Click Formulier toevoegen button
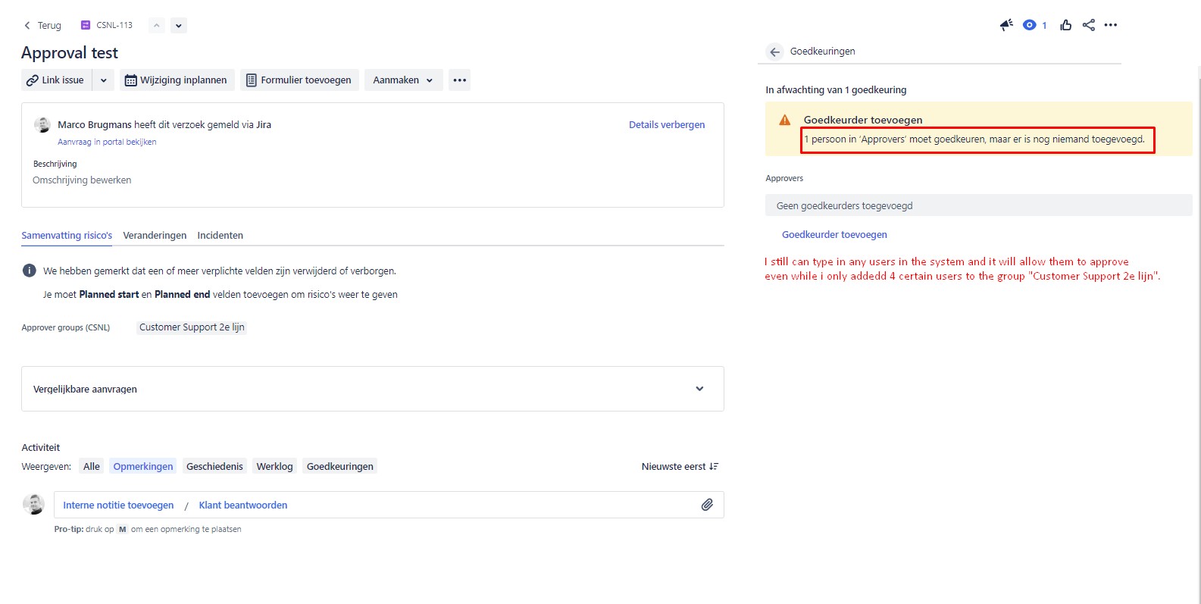This screenshot has width=1201, height=604. click(x=299, y=80)
